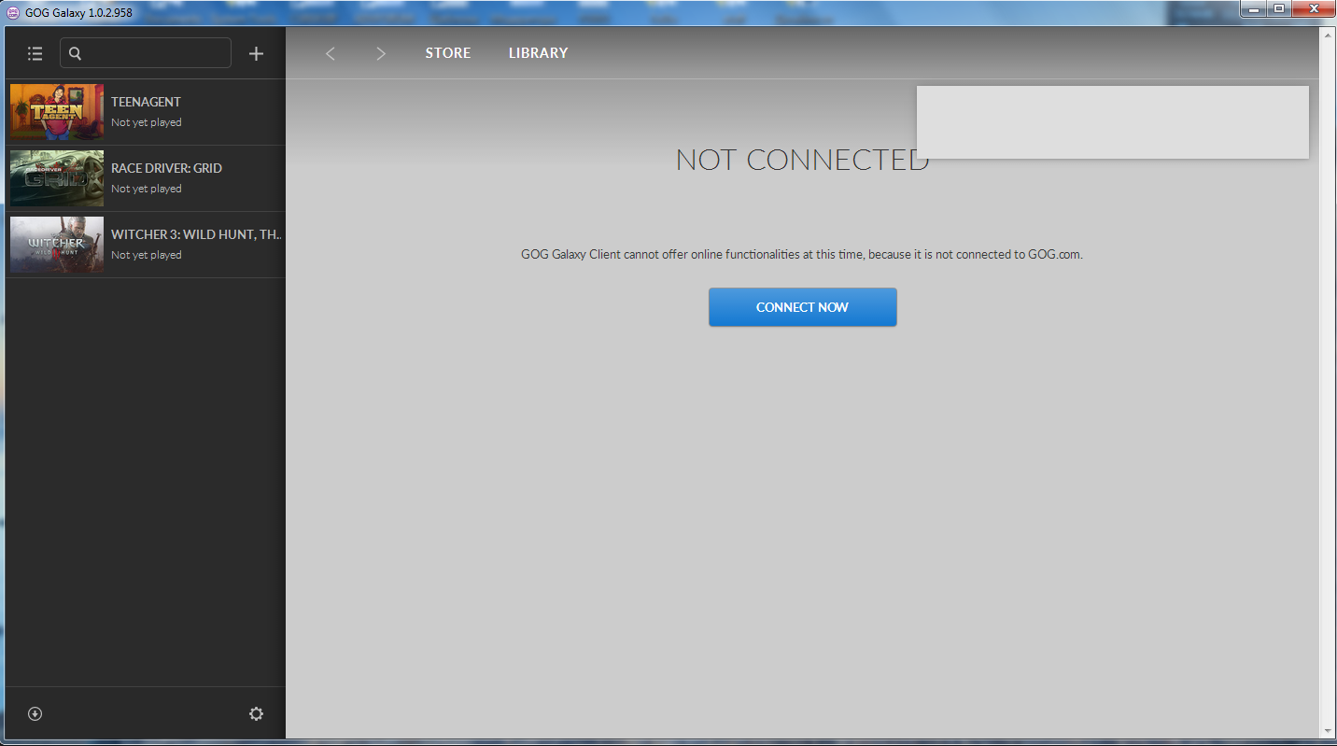Open the downloads icon at sidebar bottom
This screenshot has height=746, width=1337.
tap(35, 713)
